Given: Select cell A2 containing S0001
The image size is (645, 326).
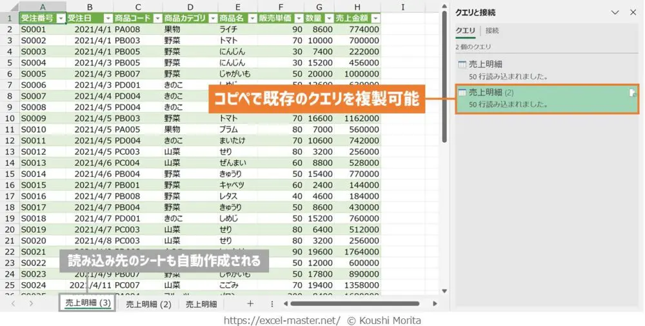Looking at the screenshot, I should (x=42, y=30).
